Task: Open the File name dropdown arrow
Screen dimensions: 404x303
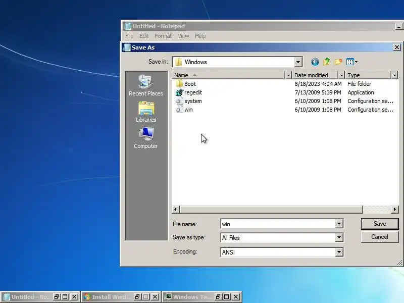Action: pyautogui.click(x=339, y=224)
